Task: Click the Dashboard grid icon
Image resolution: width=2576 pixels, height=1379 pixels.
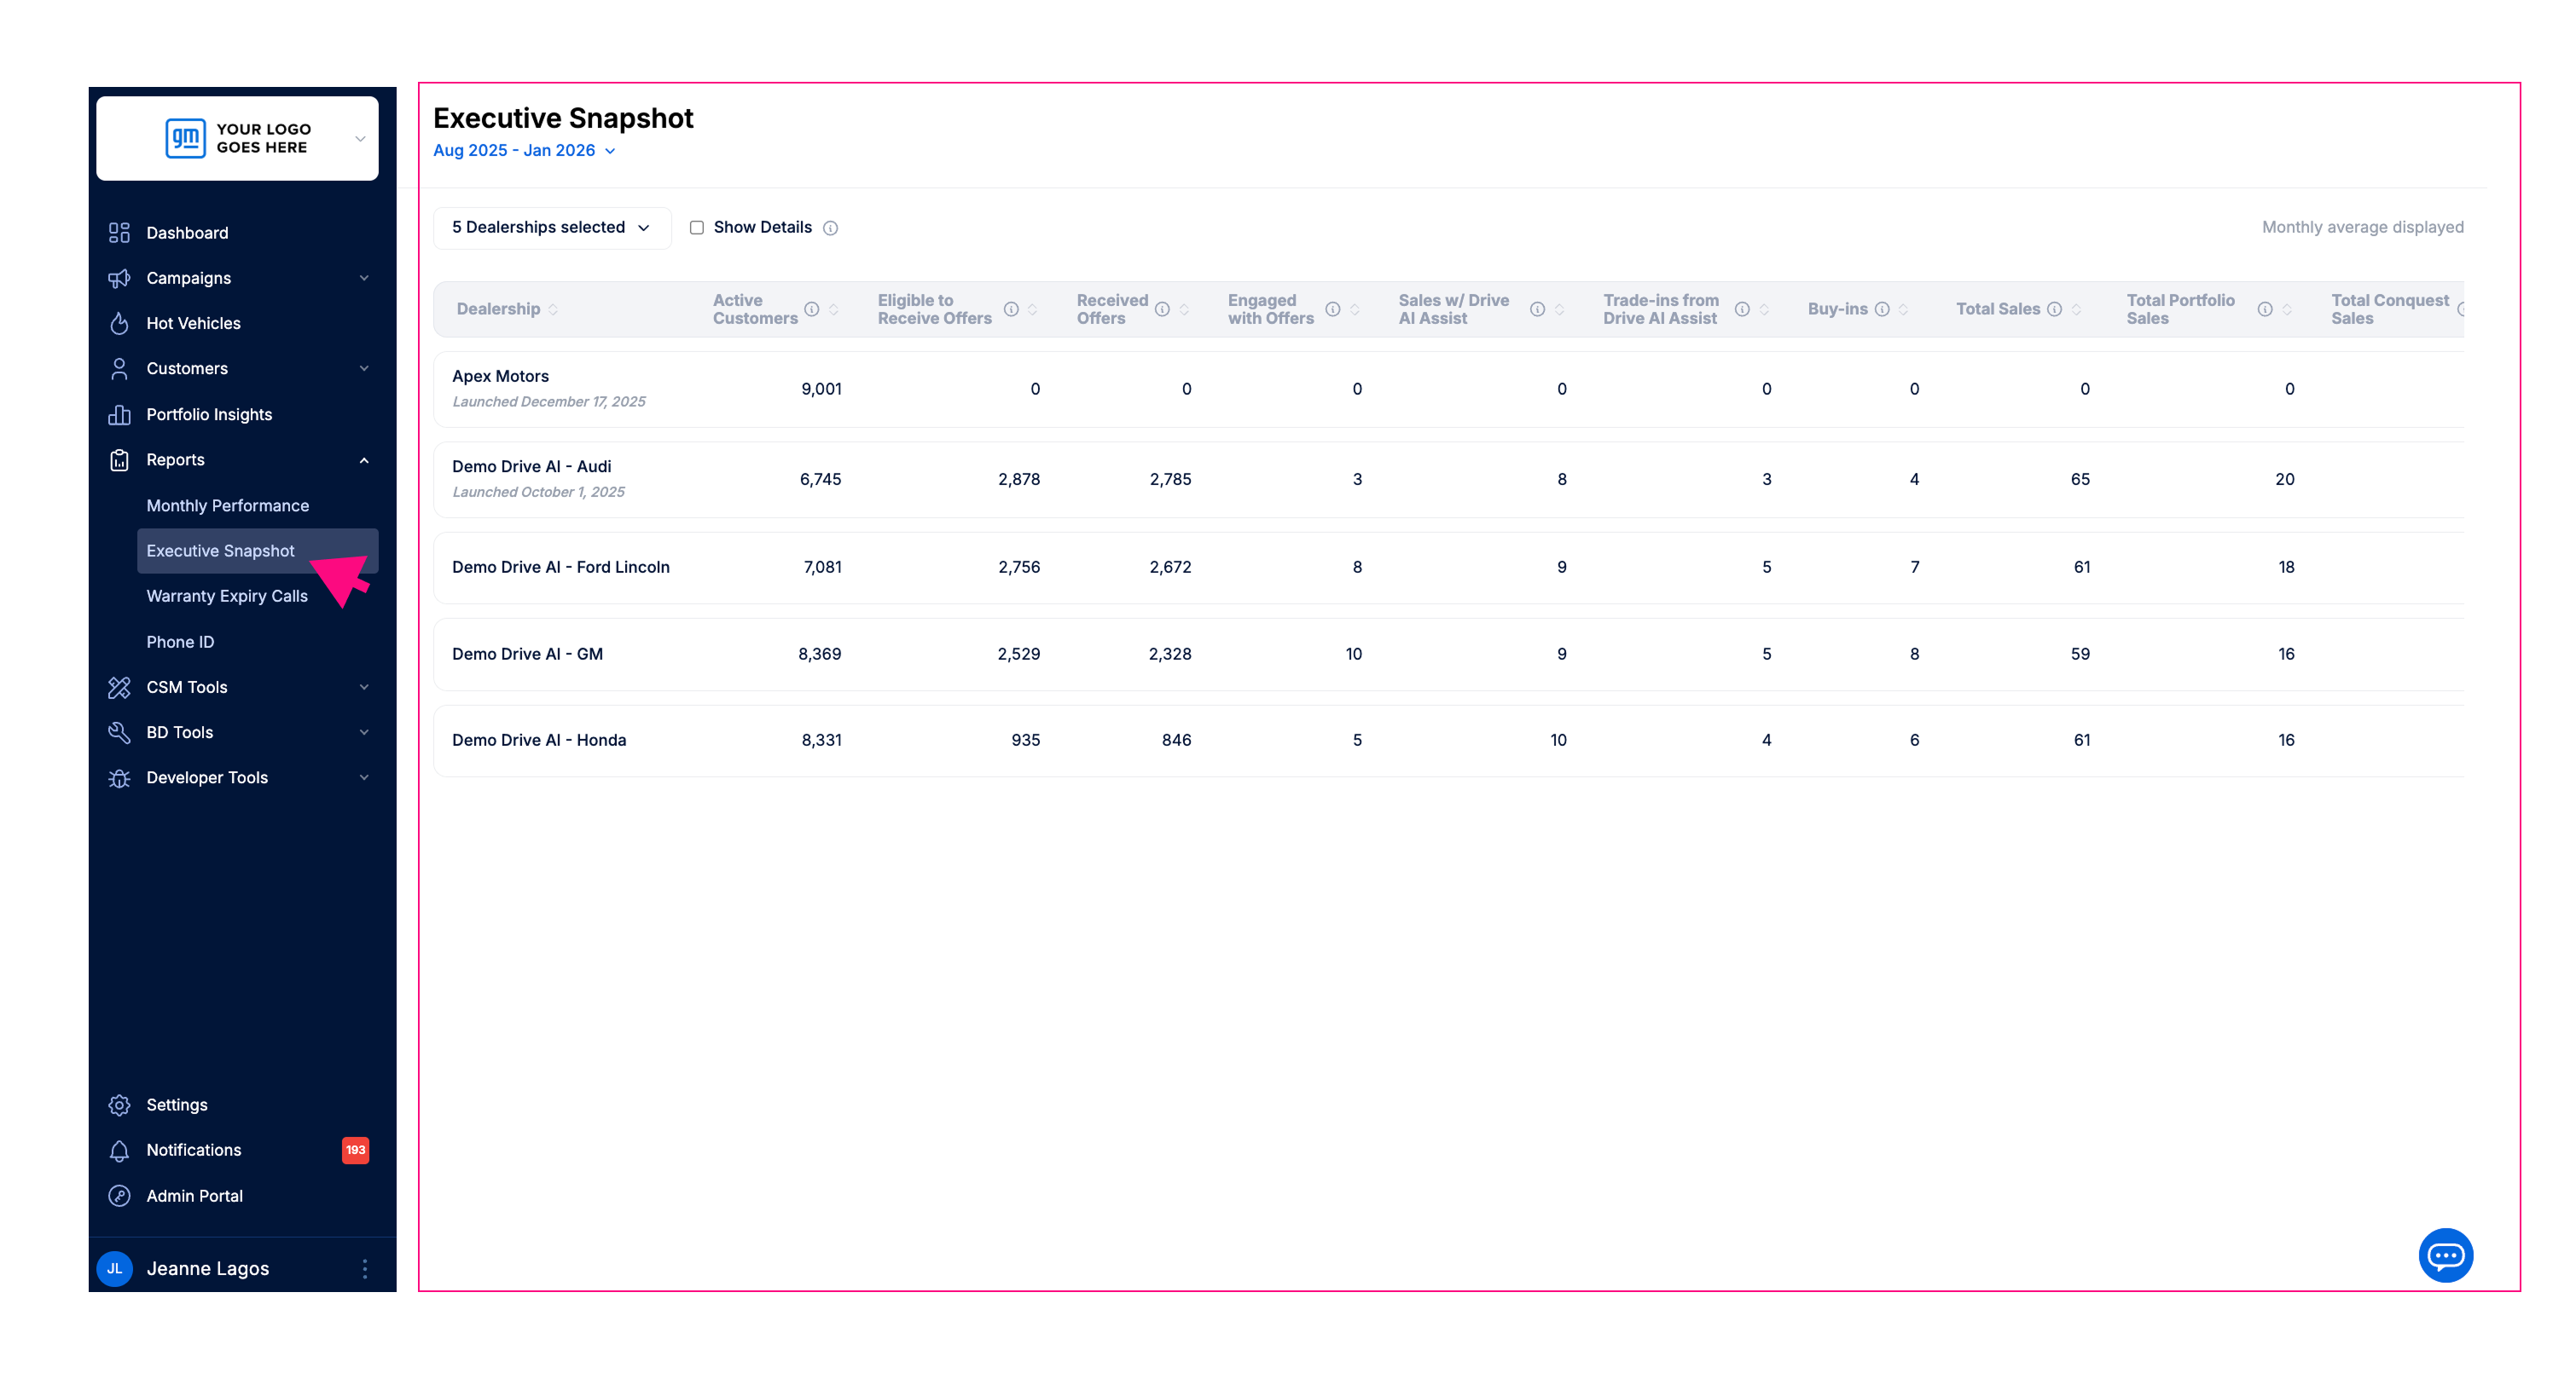Action: point(119,233)
